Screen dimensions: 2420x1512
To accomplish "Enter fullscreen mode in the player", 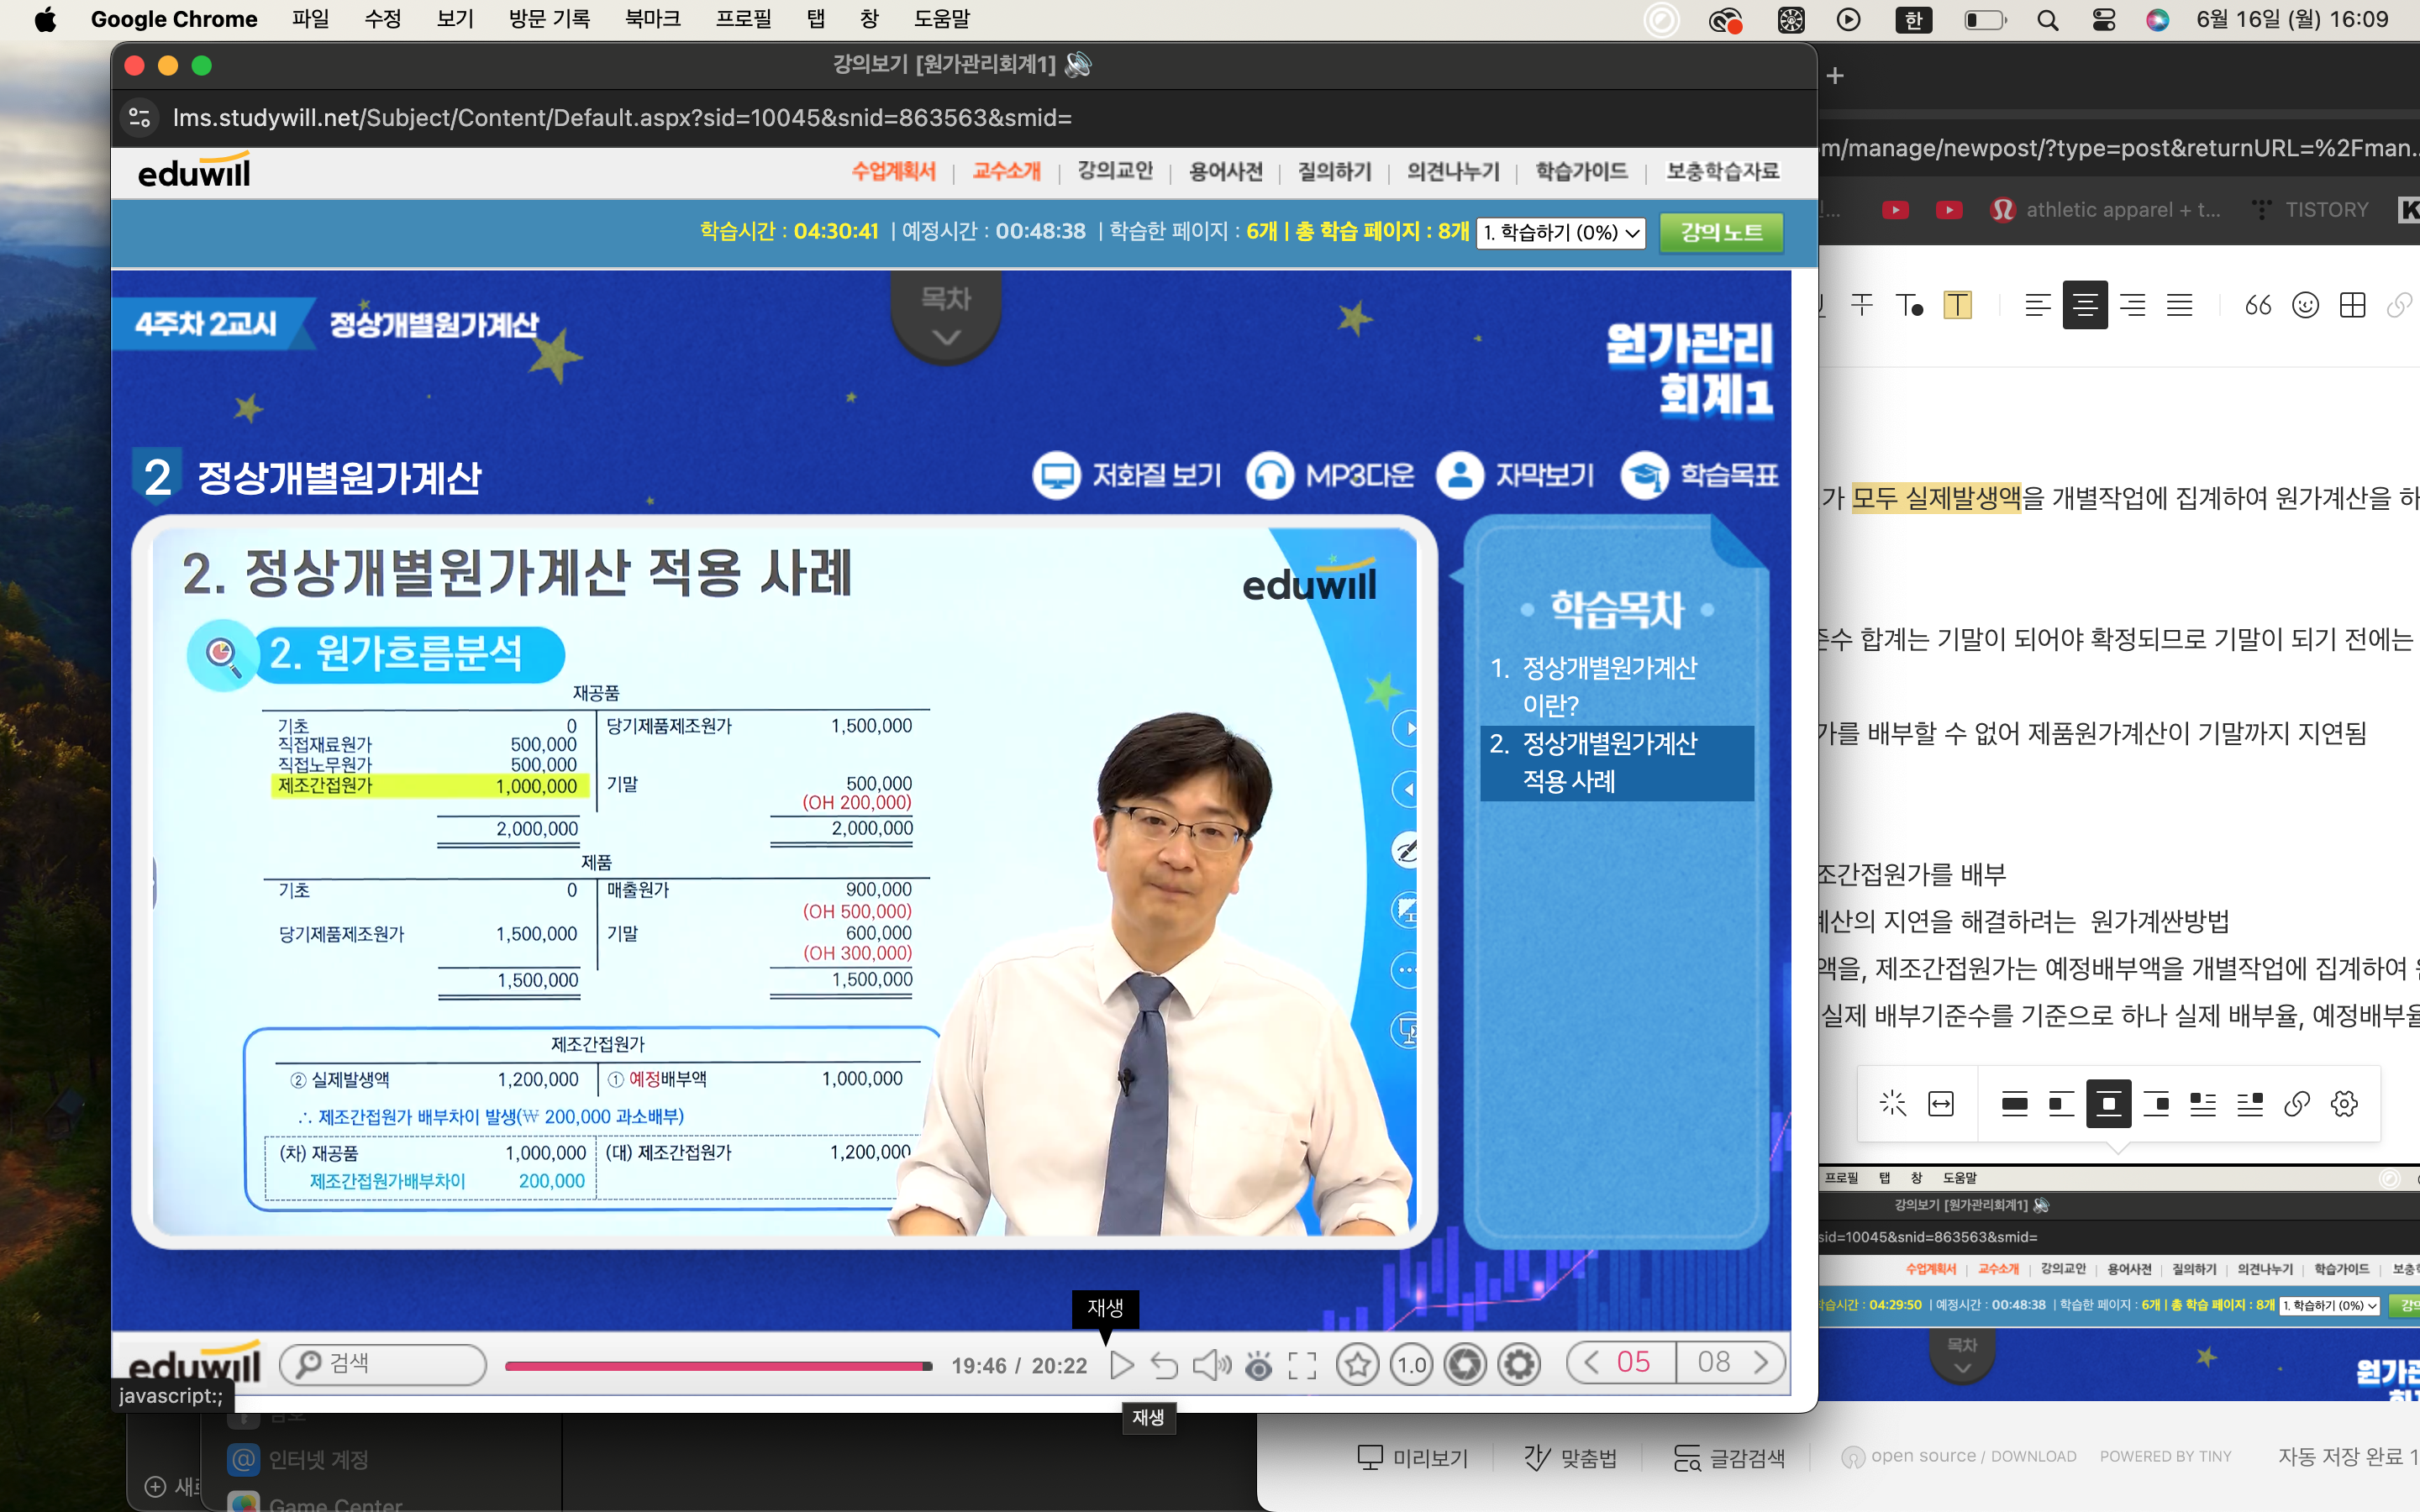I will tap(1302, 1365).
